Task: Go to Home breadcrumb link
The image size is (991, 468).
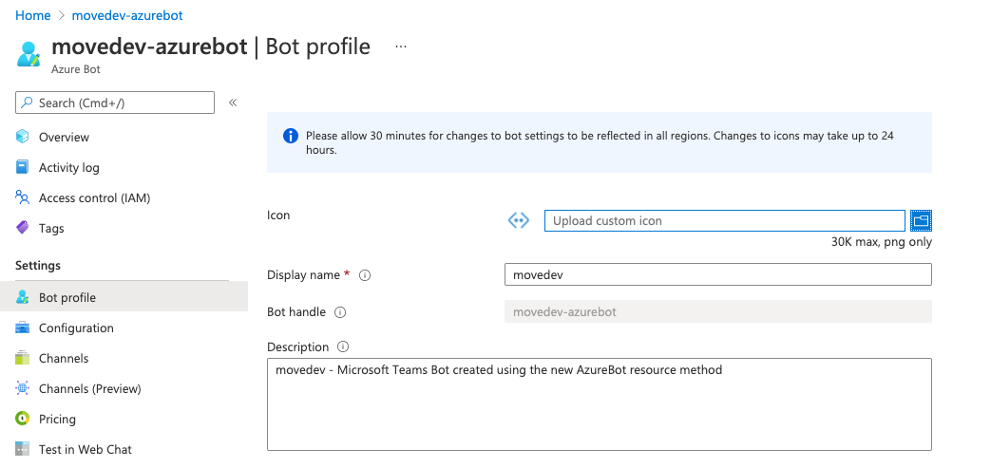Action: (x=33, y=15)
